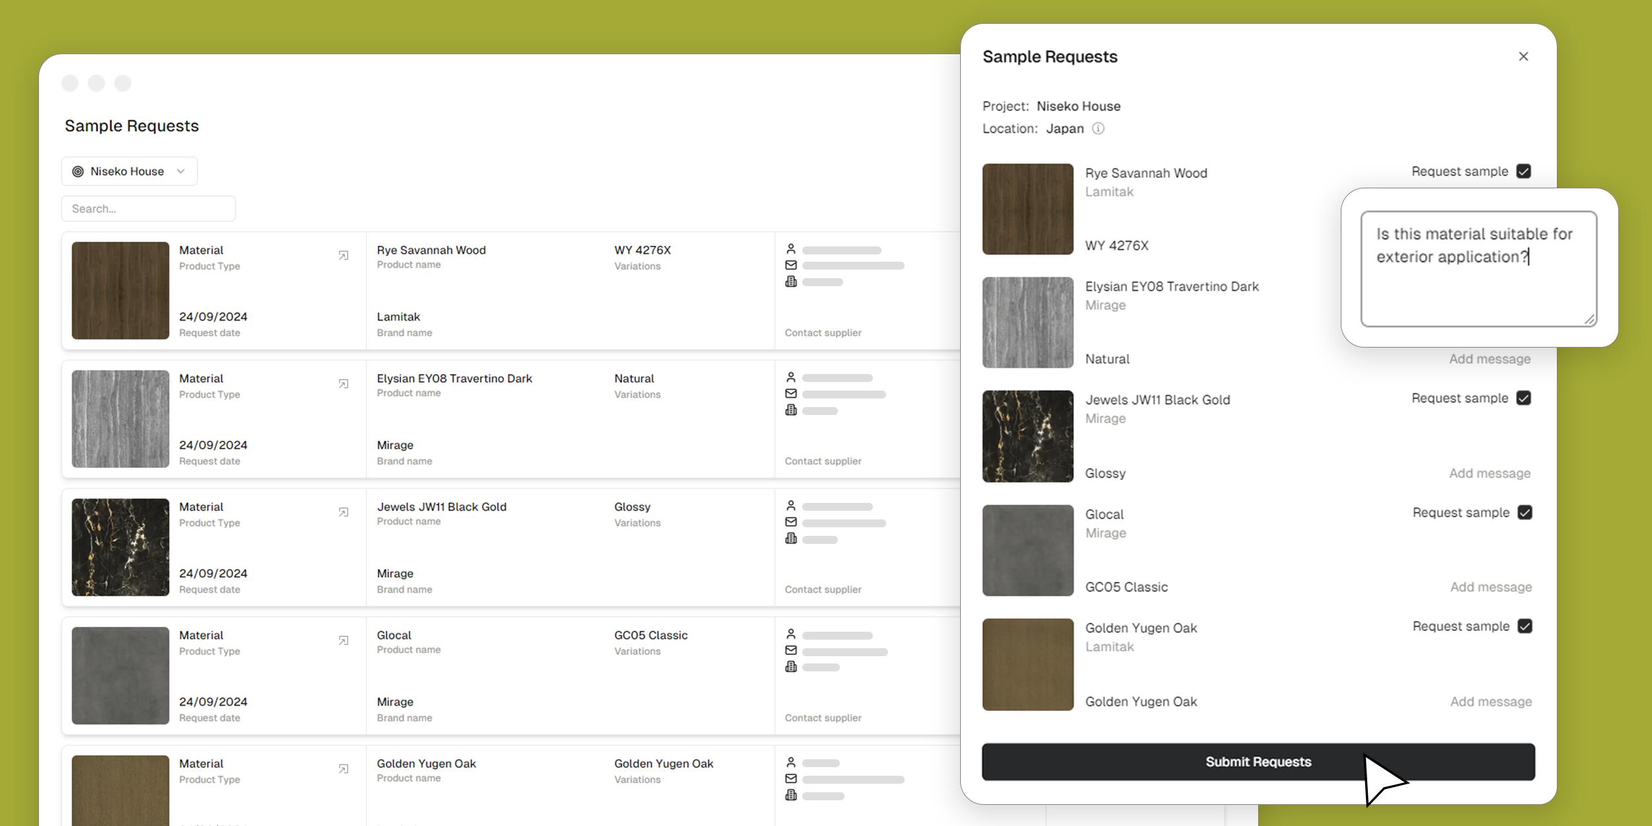Image resolution: width=1652 pixels, height=826 pixels.
Task: Click the GC05 Classic variation in the list
Action: tap(651, 635)
